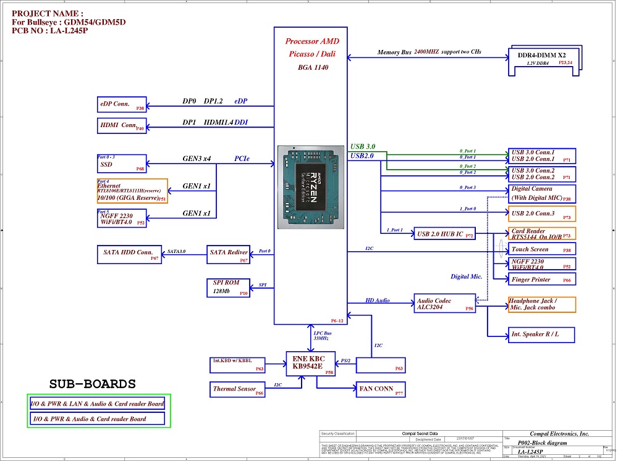Click the "Headphone Jack /" text

(533, 301)
